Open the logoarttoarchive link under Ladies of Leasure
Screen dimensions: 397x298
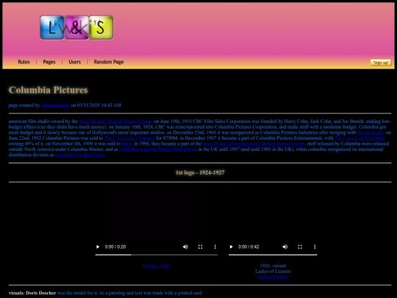click(273, 277)
